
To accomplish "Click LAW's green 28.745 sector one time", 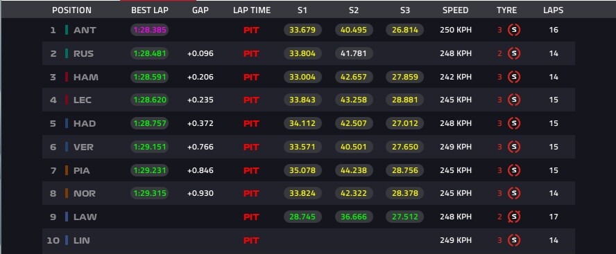I will (302, 217).
